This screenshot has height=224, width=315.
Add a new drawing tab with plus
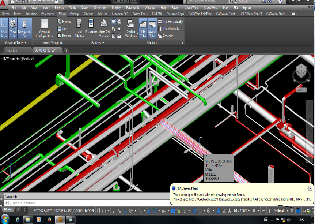pyautogui.click(x=66, y=51)
